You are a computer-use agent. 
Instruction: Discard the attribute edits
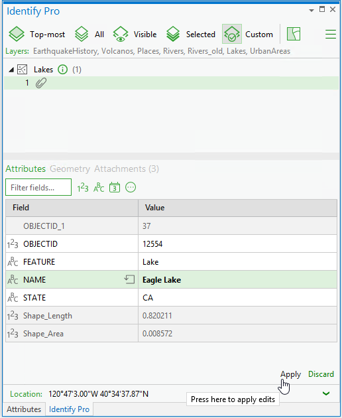(x=321, y=374)
